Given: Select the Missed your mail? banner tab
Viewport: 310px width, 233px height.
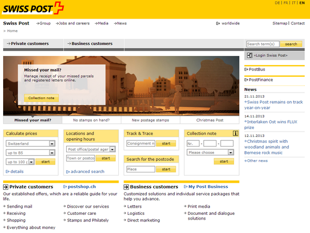Looking at the screenshot, I should point(33,120).
